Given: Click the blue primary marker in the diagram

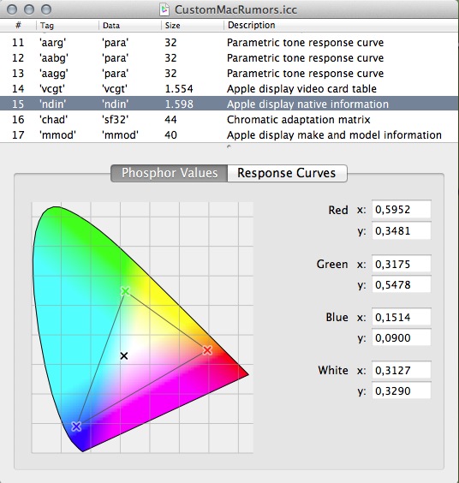Looking at the screenshot, I should point(76,426).
